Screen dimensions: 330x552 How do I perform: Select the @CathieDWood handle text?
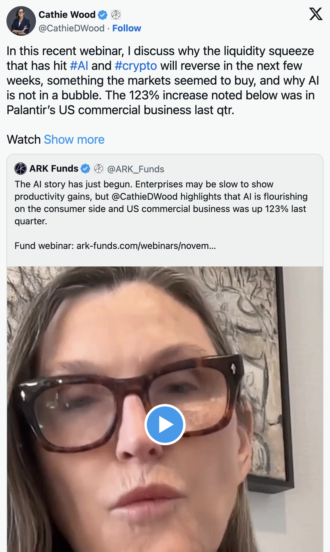pyautogui.click(x=71, y=28)
